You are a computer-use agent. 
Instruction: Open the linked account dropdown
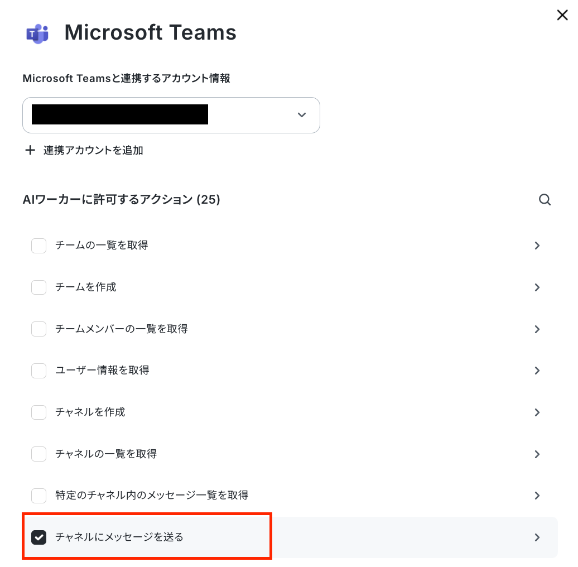pos(171,115)
